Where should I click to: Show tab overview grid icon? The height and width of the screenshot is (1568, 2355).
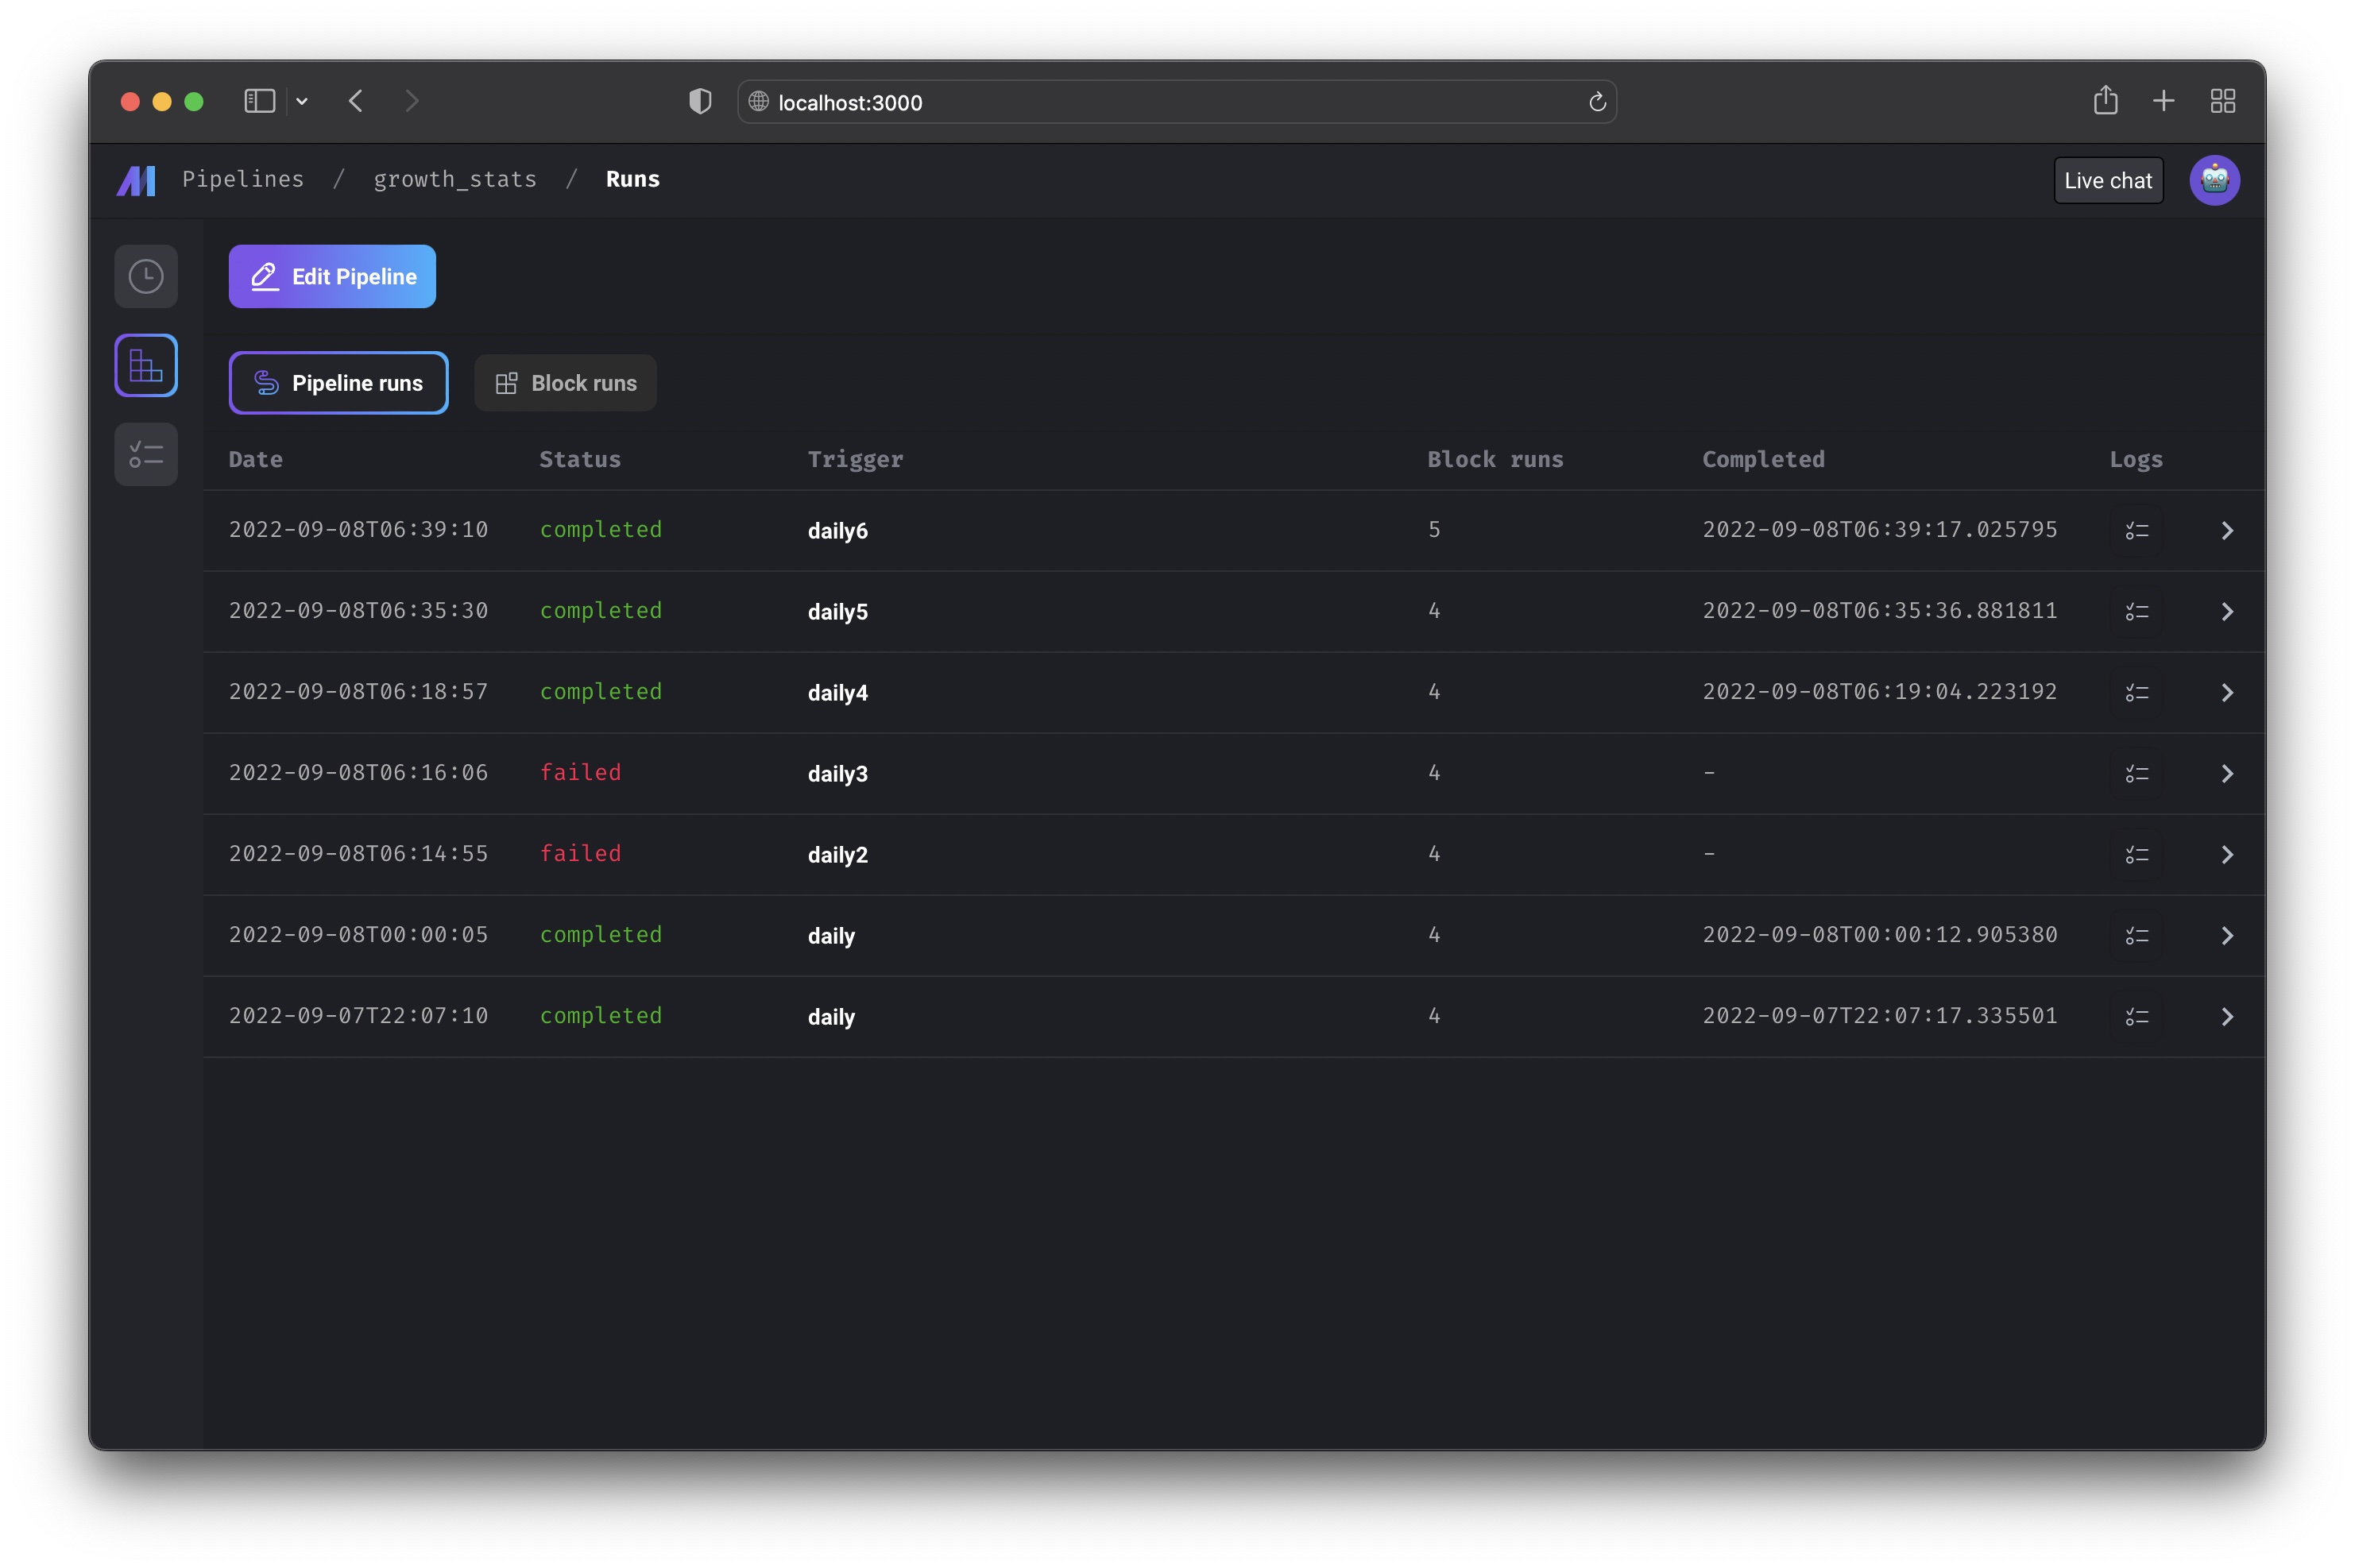tap(2222, 101)
